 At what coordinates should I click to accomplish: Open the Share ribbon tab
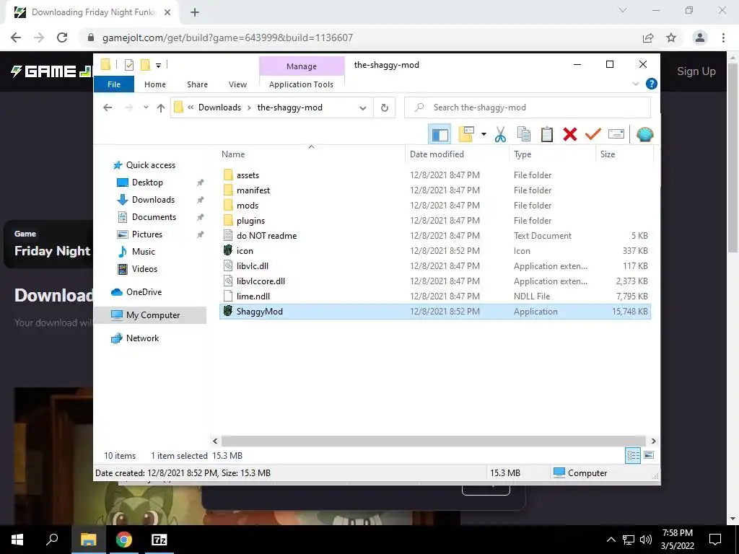197,84
